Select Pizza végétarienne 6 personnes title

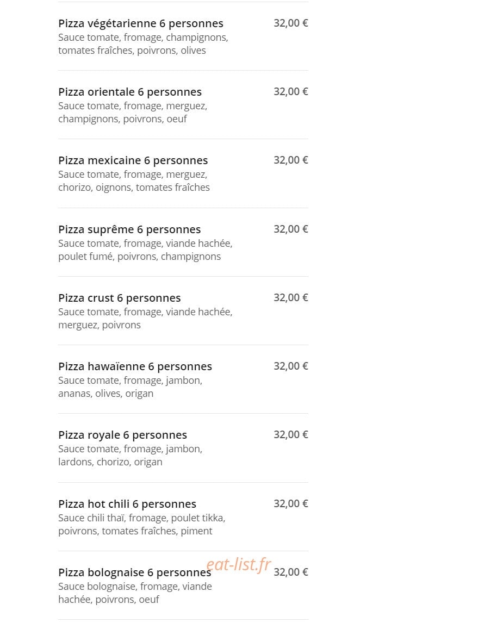pos(141,24)
